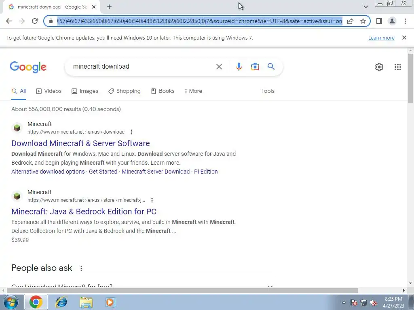Bookmark this tab with the star icon
Viewport: 414px width, 310px height.
[363, 21]
